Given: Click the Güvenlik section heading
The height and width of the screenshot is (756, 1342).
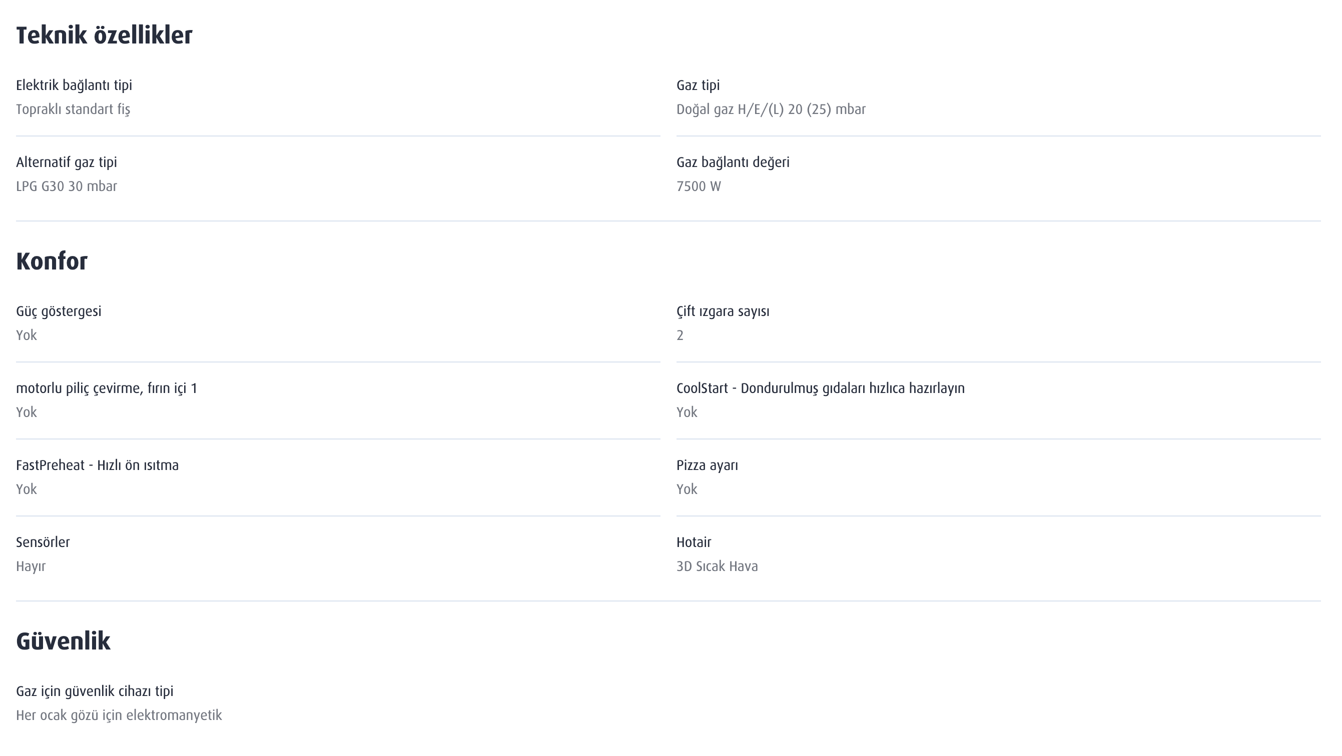Looking at the screenshot, I should coord(63,641).
